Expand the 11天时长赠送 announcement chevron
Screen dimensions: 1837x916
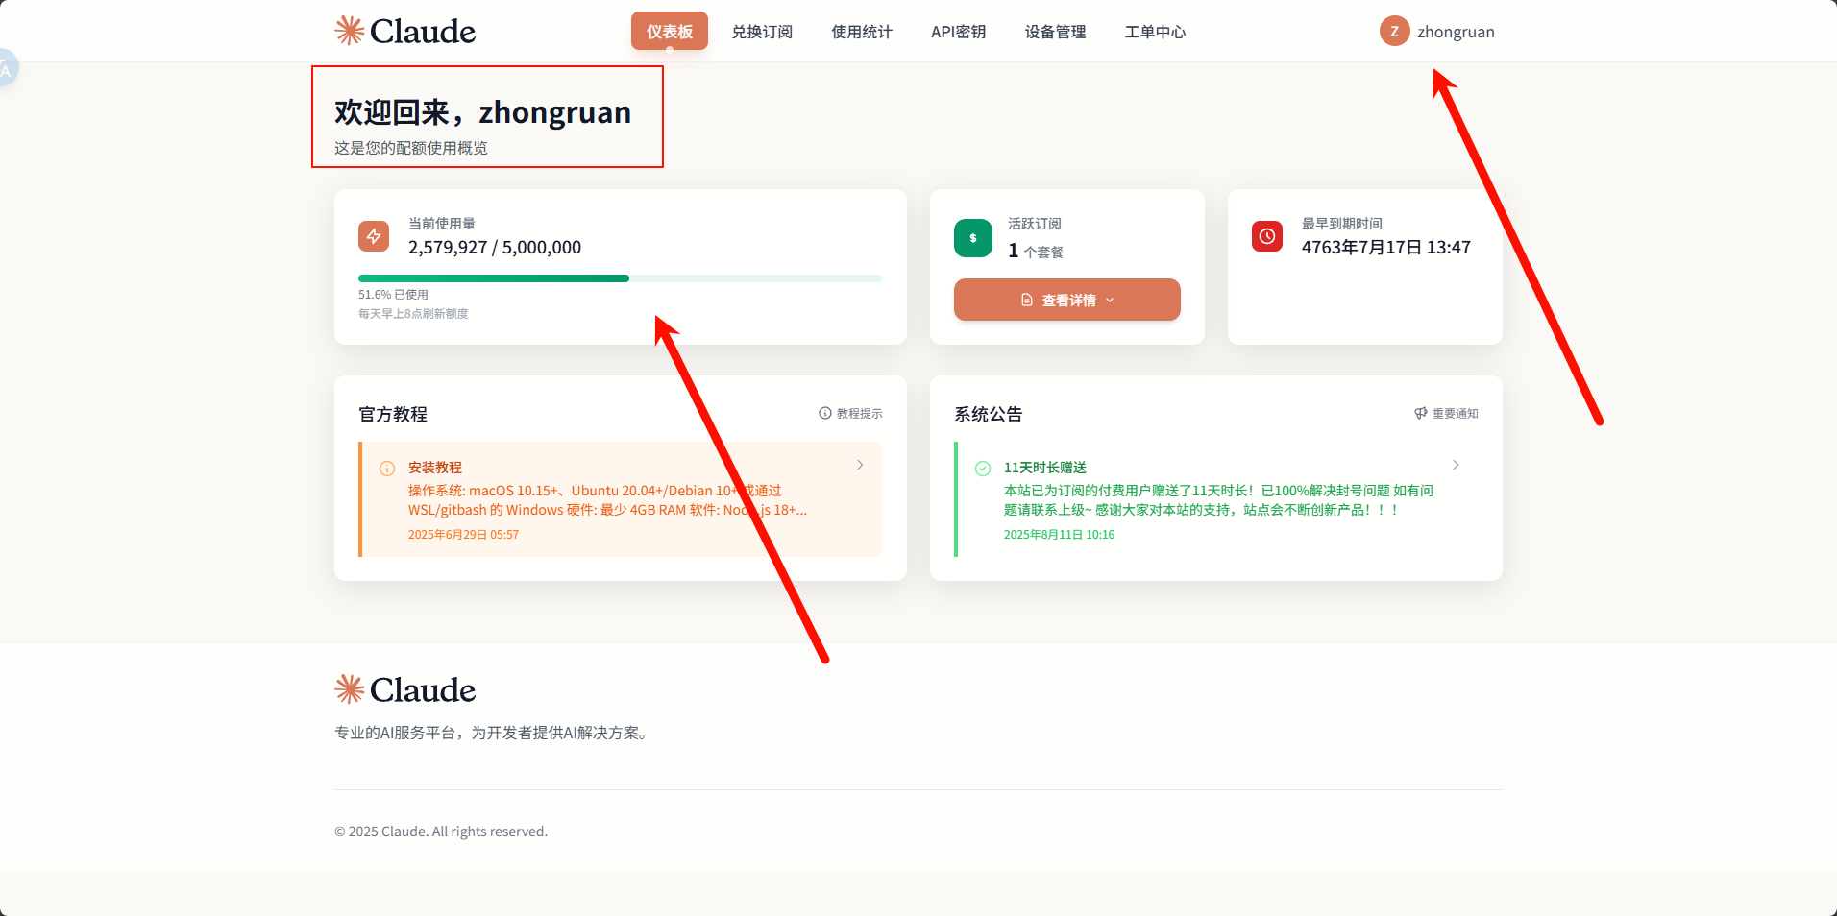(x=1456, y=465)
